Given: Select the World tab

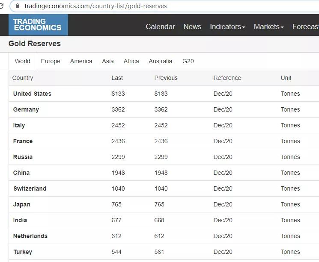Looking at the screenshot, I should point(22,61).
